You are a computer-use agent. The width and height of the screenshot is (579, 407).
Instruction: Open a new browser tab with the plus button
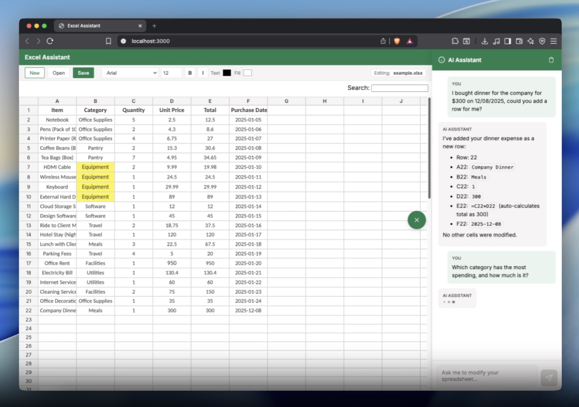[x=154, y=26]
